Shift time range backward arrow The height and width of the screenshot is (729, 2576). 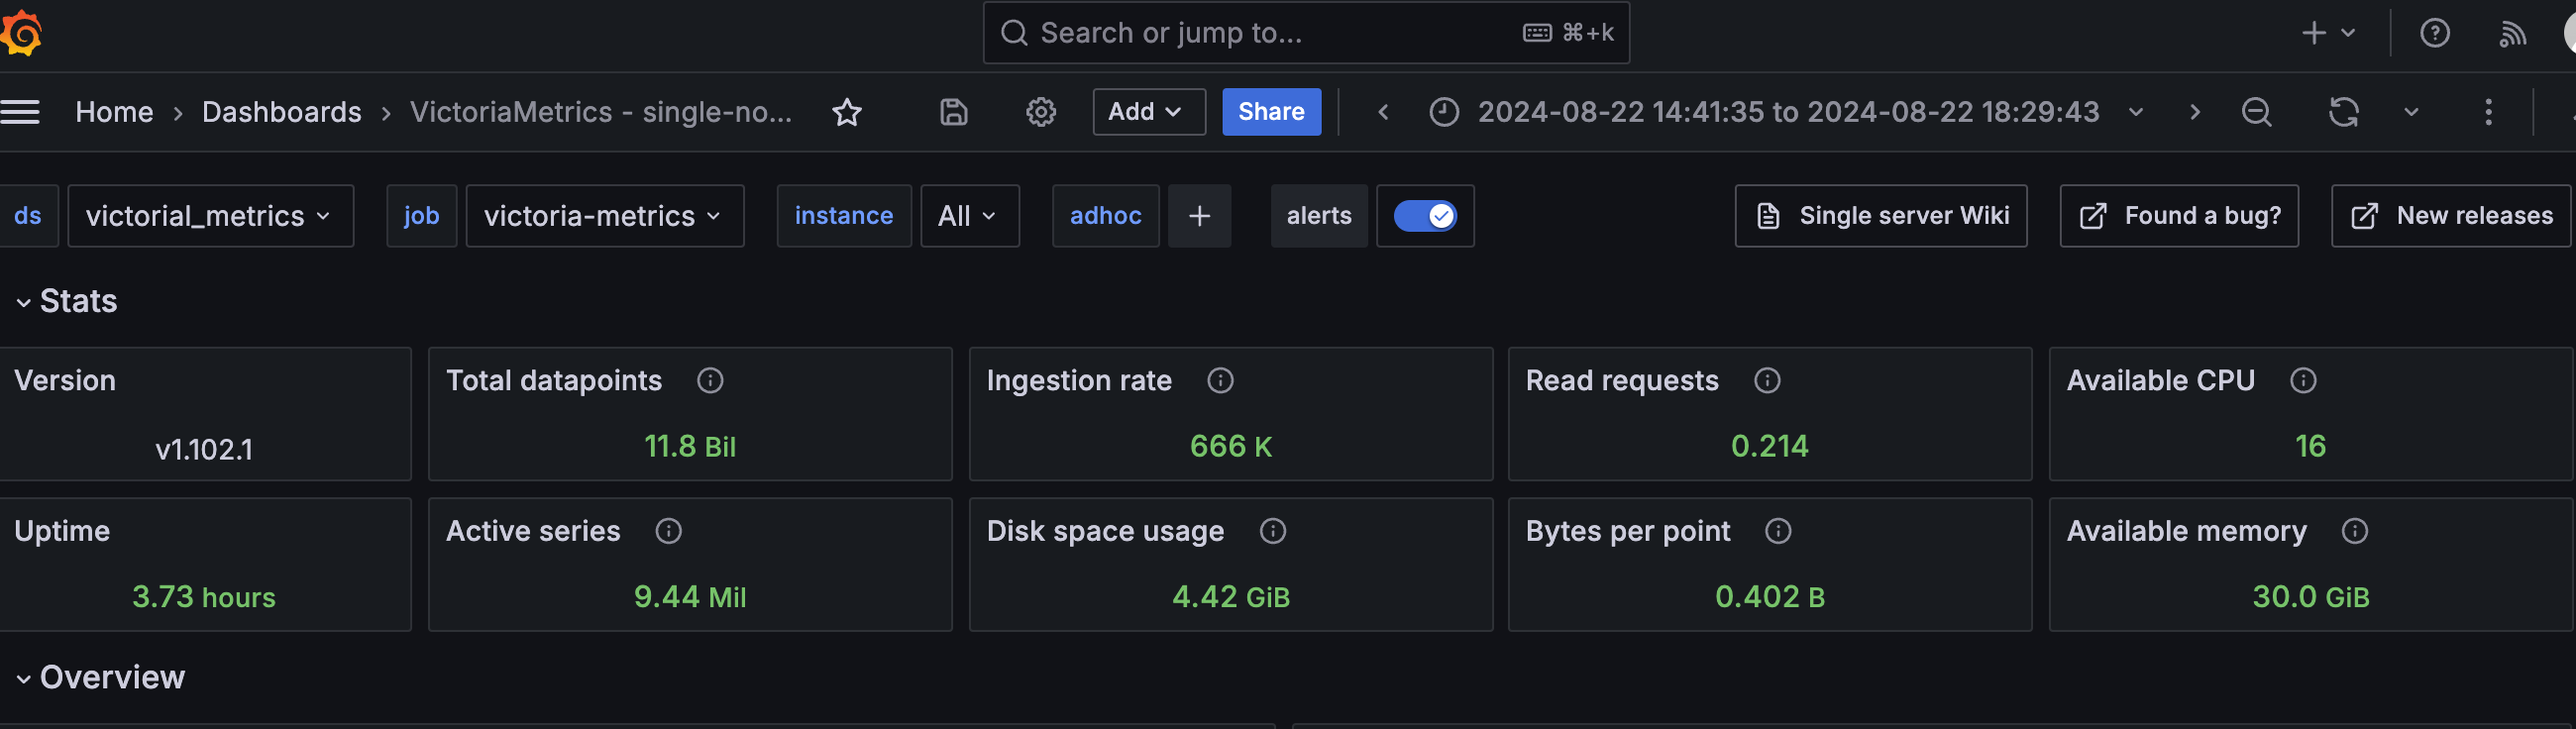click(x=1383, y=112)
